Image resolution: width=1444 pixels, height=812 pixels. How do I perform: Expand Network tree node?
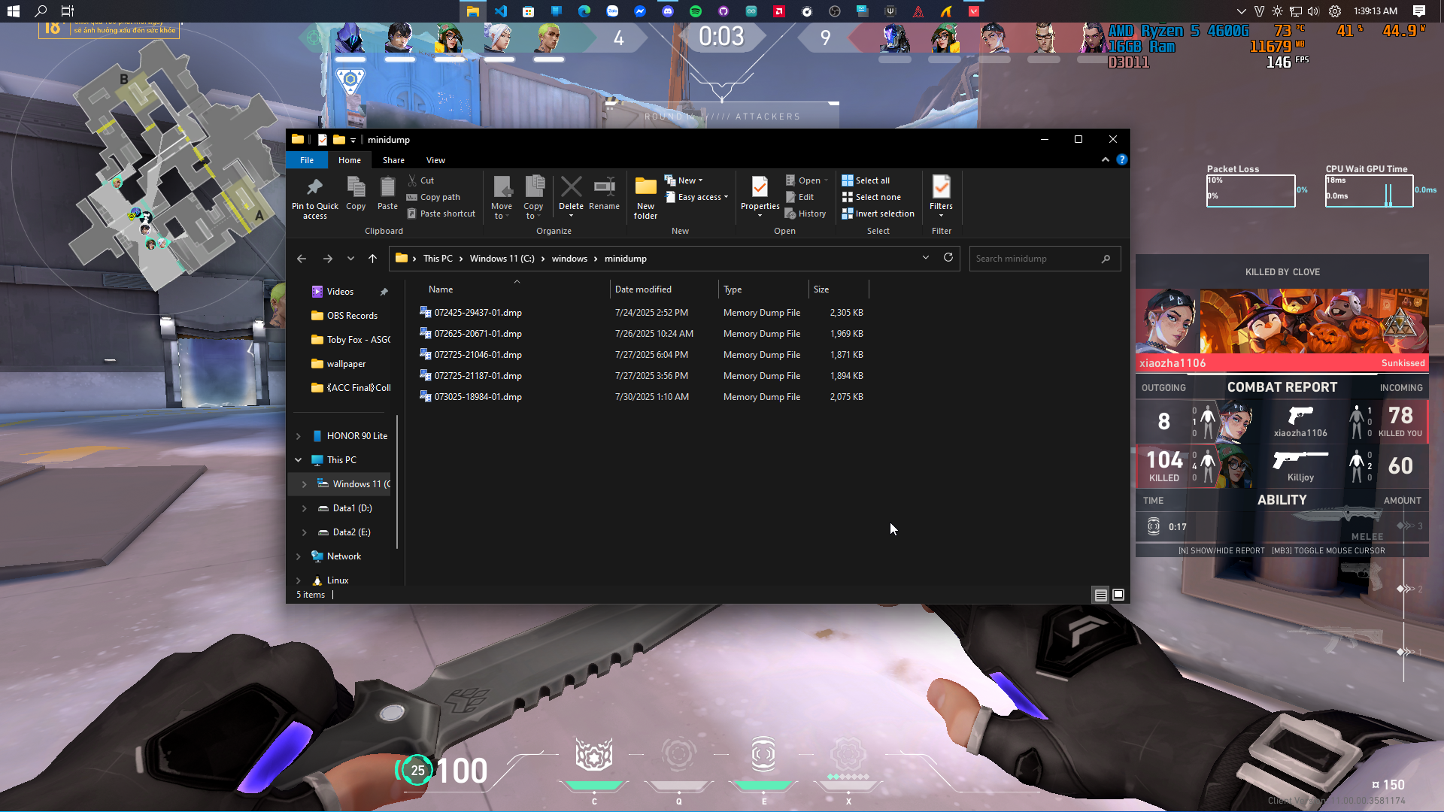[x=299, y=556]
